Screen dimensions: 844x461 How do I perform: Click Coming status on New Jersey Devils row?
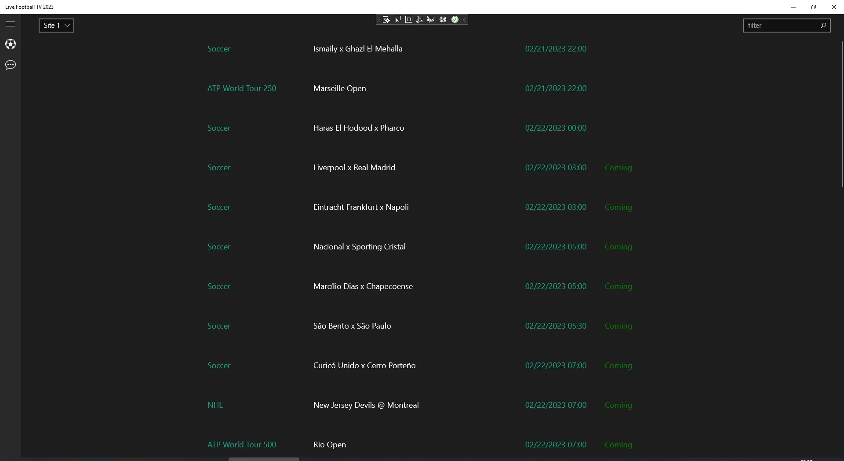618,405
